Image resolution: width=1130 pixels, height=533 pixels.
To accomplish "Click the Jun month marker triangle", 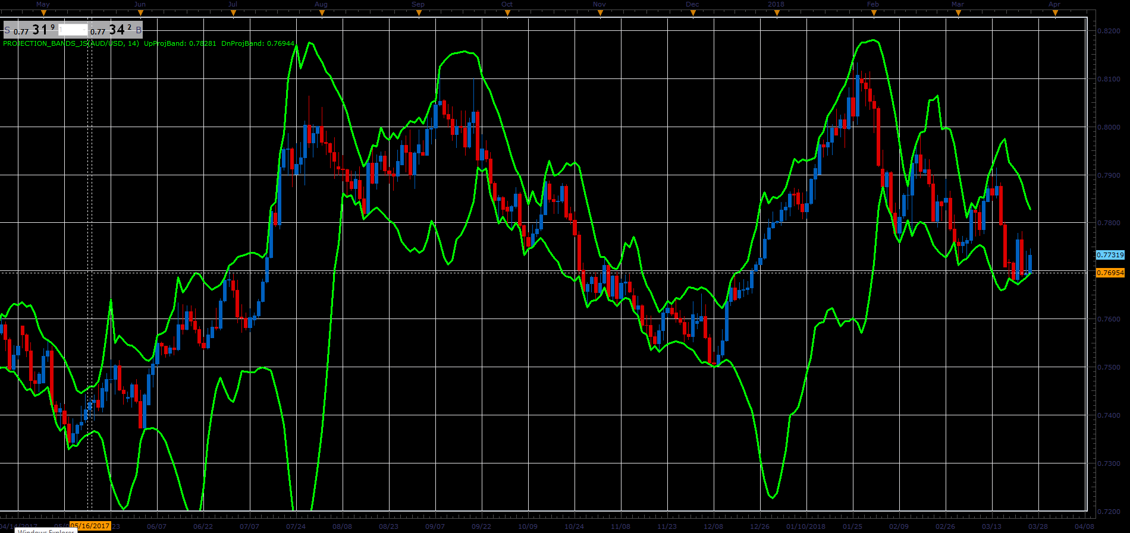I will point(140,13).
